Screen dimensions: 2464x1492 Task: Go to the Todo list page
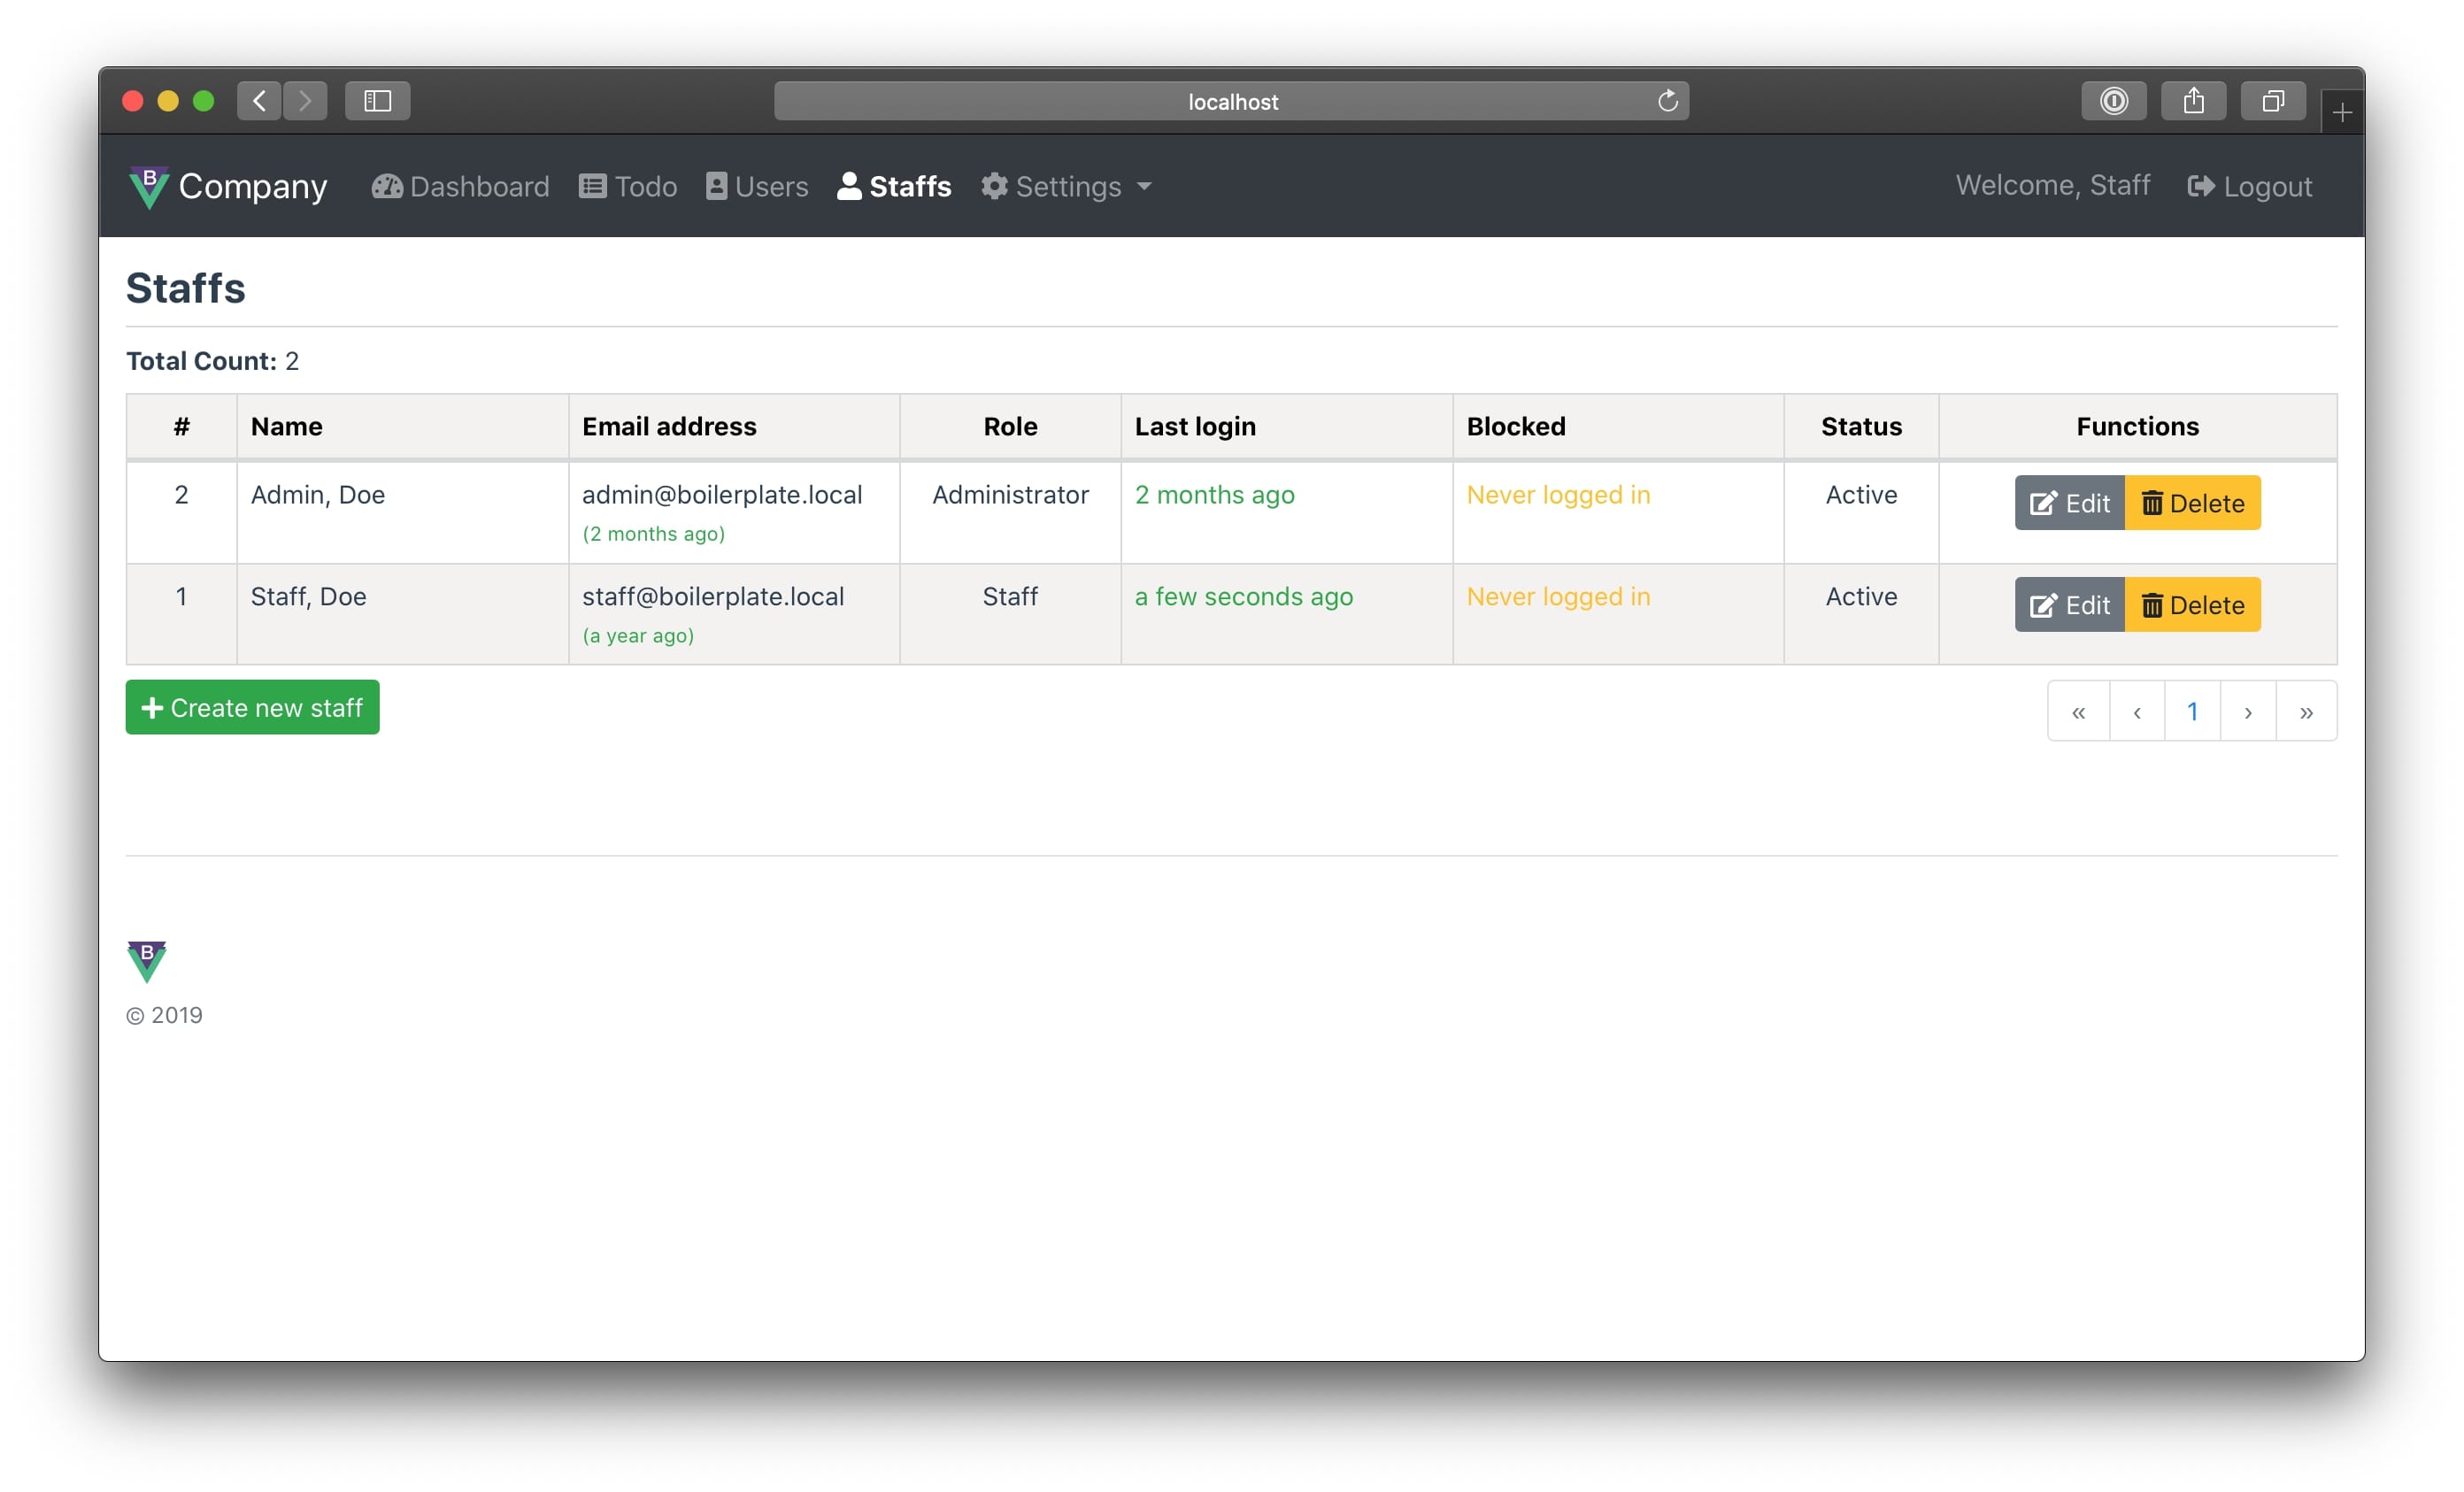tap(628, 187)
